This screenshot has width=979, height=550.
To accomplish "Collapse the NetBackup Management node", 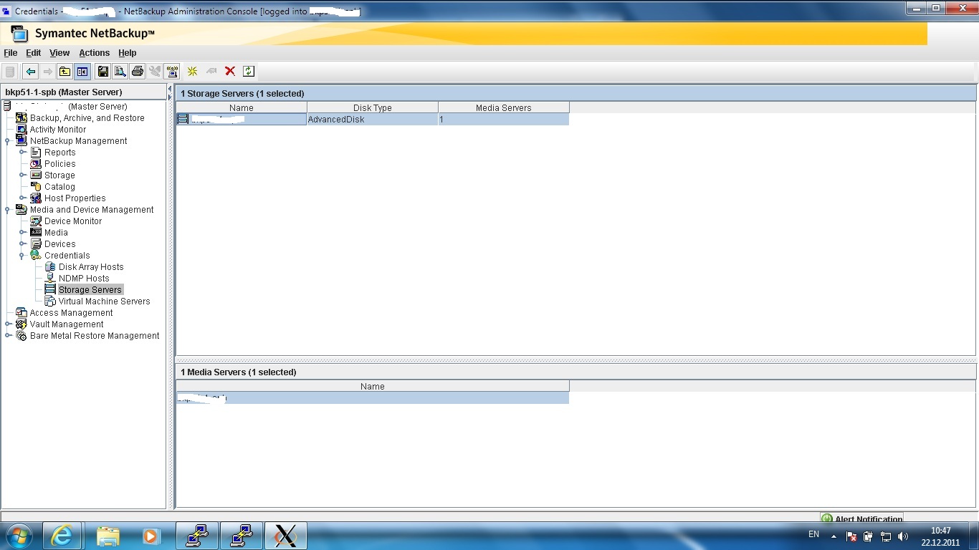I will tap(8, 141).
